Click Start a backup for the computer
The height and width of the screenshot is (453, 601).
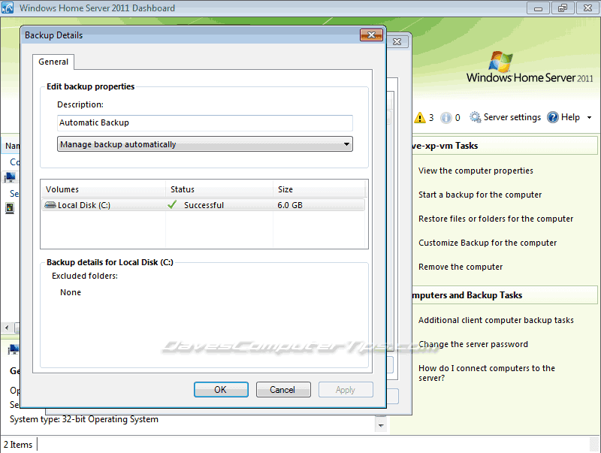480,195
